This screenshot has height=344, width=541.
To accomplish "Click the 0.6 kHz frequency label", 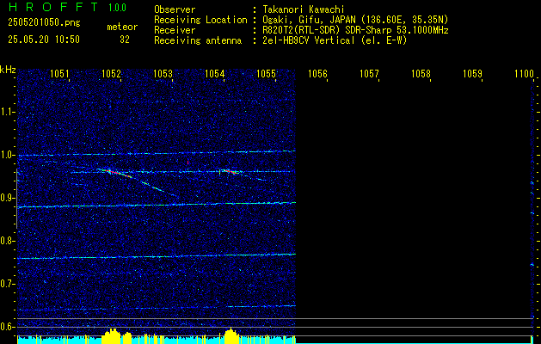I will coord(8,327).
